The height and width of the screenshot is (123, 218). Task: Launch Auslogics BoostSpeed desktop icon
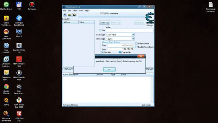tap(19, 20)
